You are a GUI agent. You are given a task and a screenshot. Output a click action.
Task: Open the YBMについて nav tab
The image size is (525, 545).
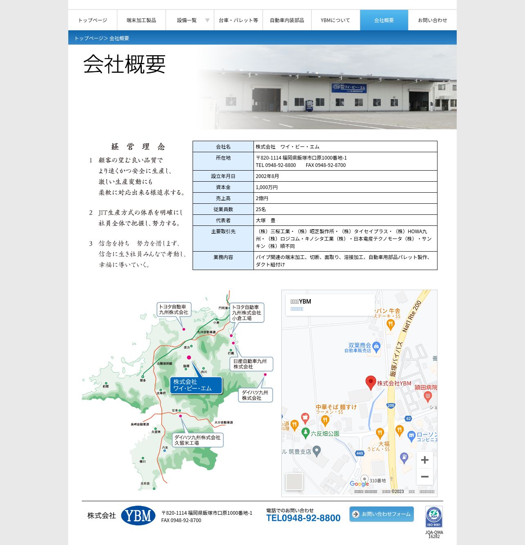335,20
